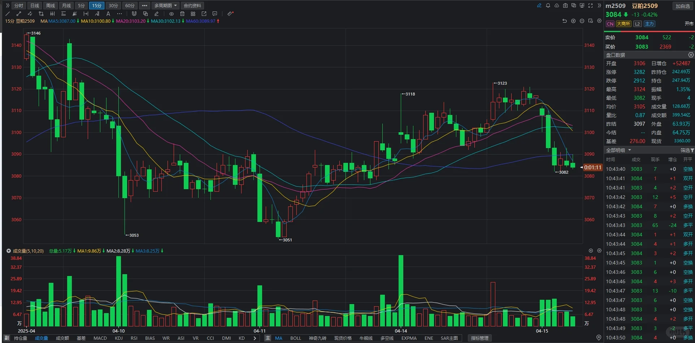The width and height of the screenshot is (695, 343).
Task: Show more sub-indicators right arrow
Action: [255, 338]
